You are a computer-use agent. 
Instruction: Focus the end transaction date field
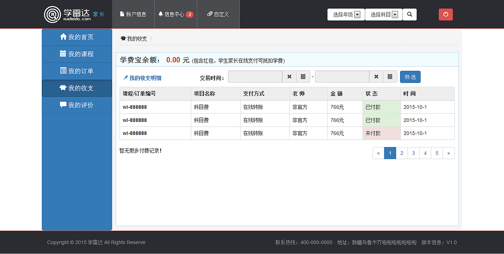(x=342, y=77)
